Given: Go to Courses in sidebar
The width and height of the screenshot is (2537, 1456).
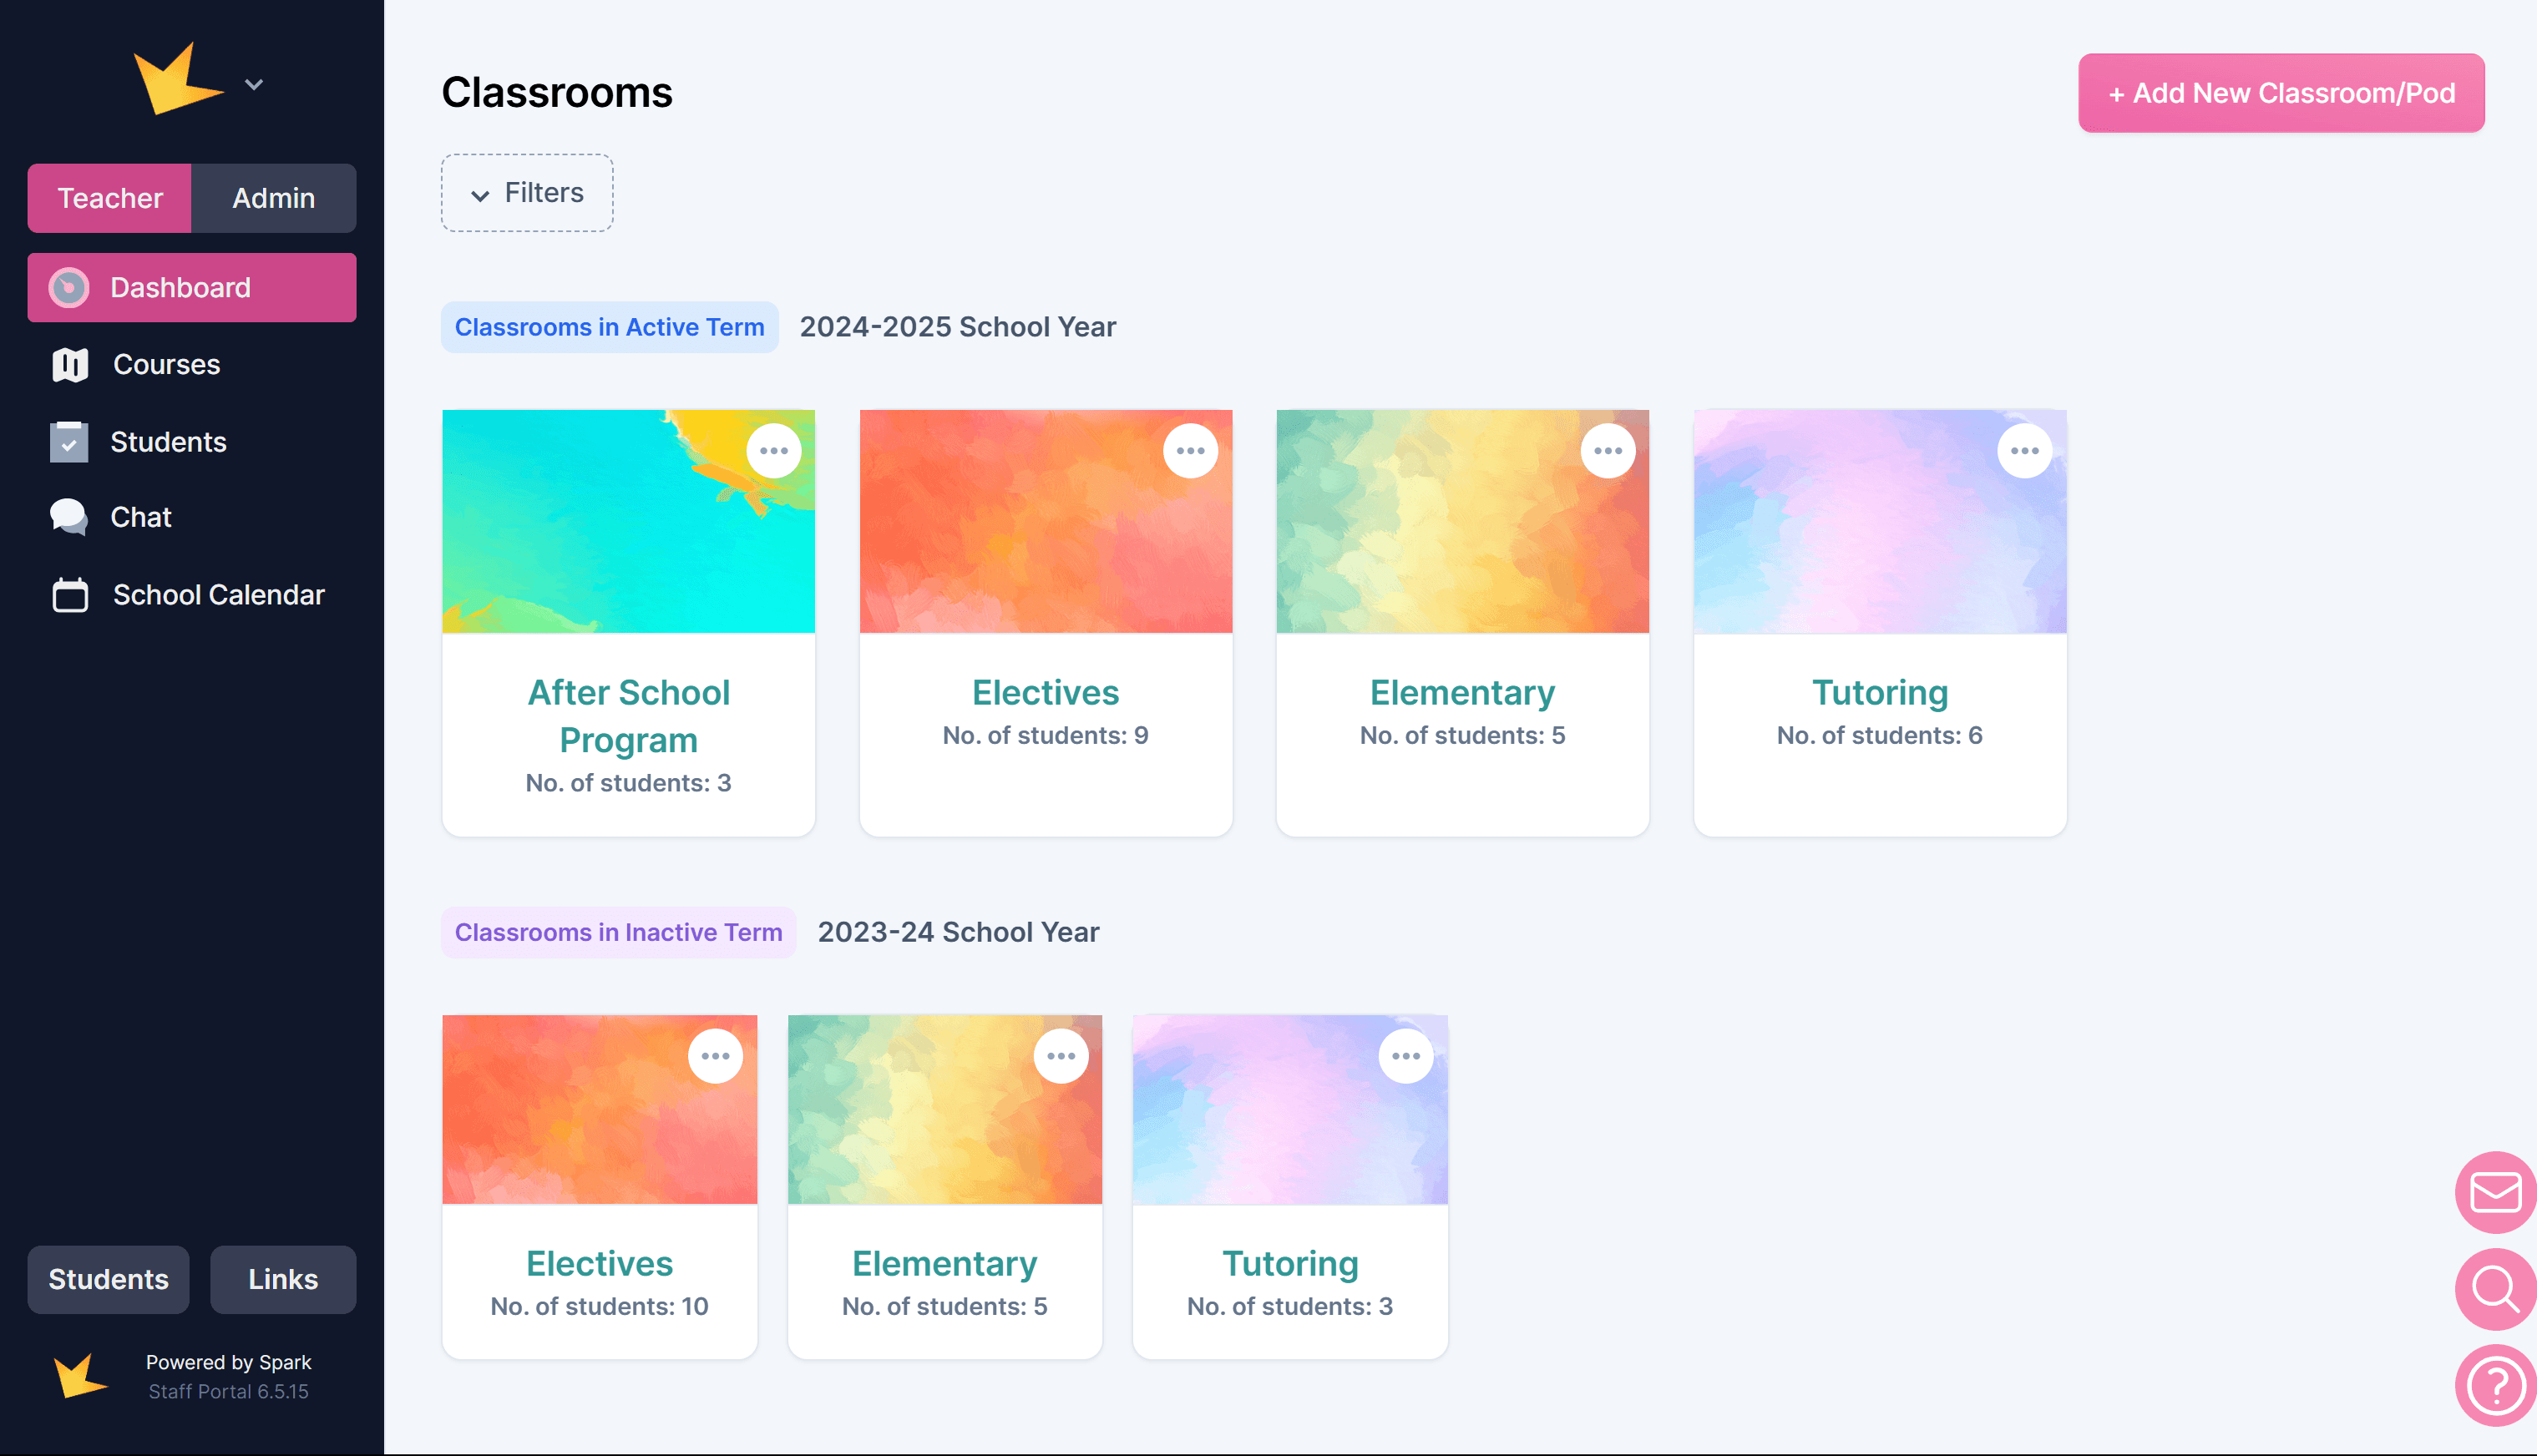Looking at the screenshot, I should click(x=166, y=365).
